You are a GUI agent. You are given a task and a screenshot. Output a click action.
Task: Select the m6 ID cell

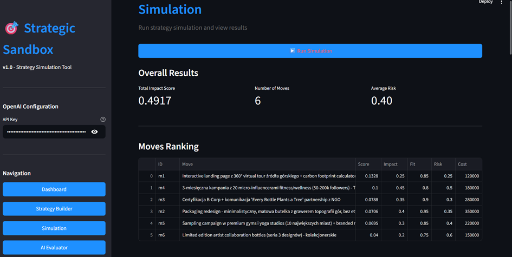(167, 235)
